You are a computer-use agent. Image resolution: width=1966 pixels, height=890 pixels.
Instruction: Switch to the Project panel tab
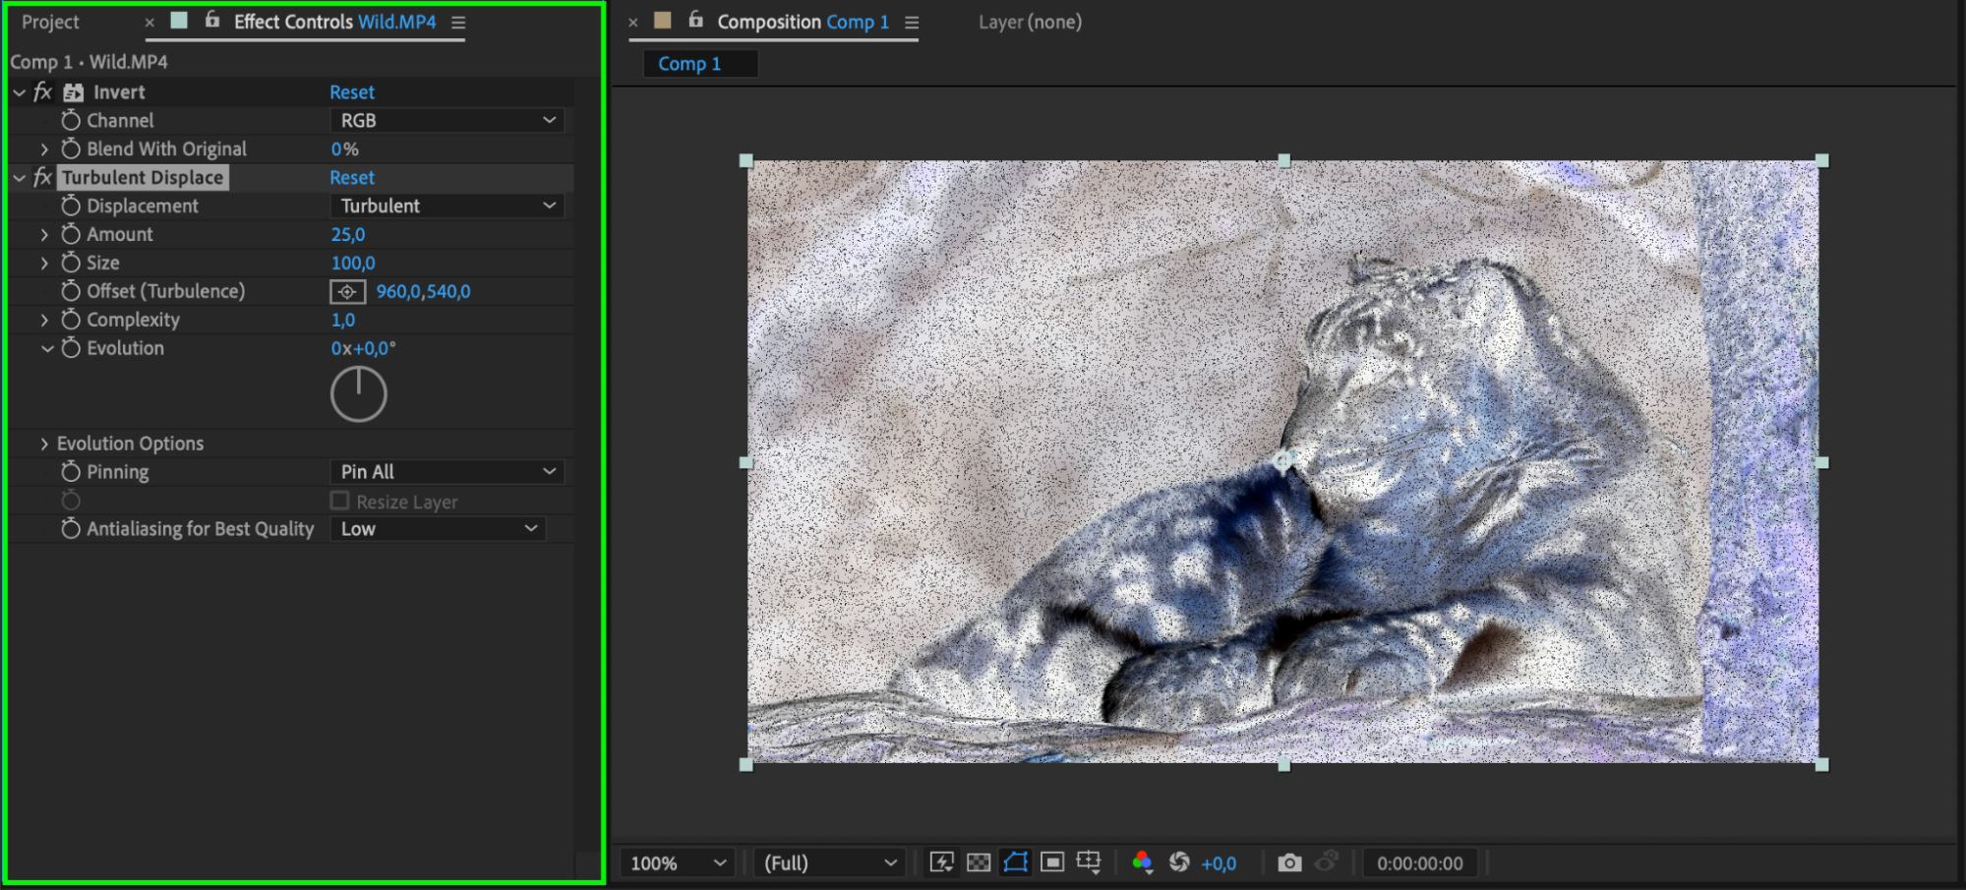pos(50,22)
